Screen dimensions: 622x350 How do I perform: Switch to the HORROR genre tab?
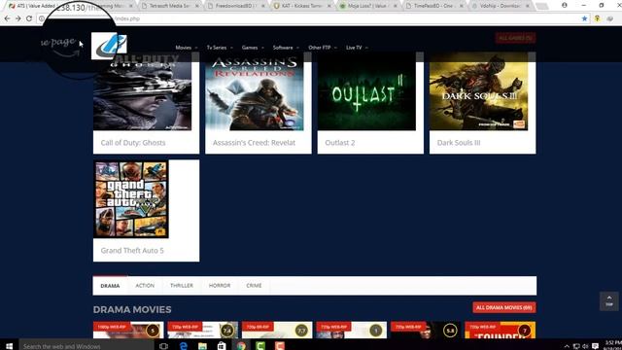220,286
